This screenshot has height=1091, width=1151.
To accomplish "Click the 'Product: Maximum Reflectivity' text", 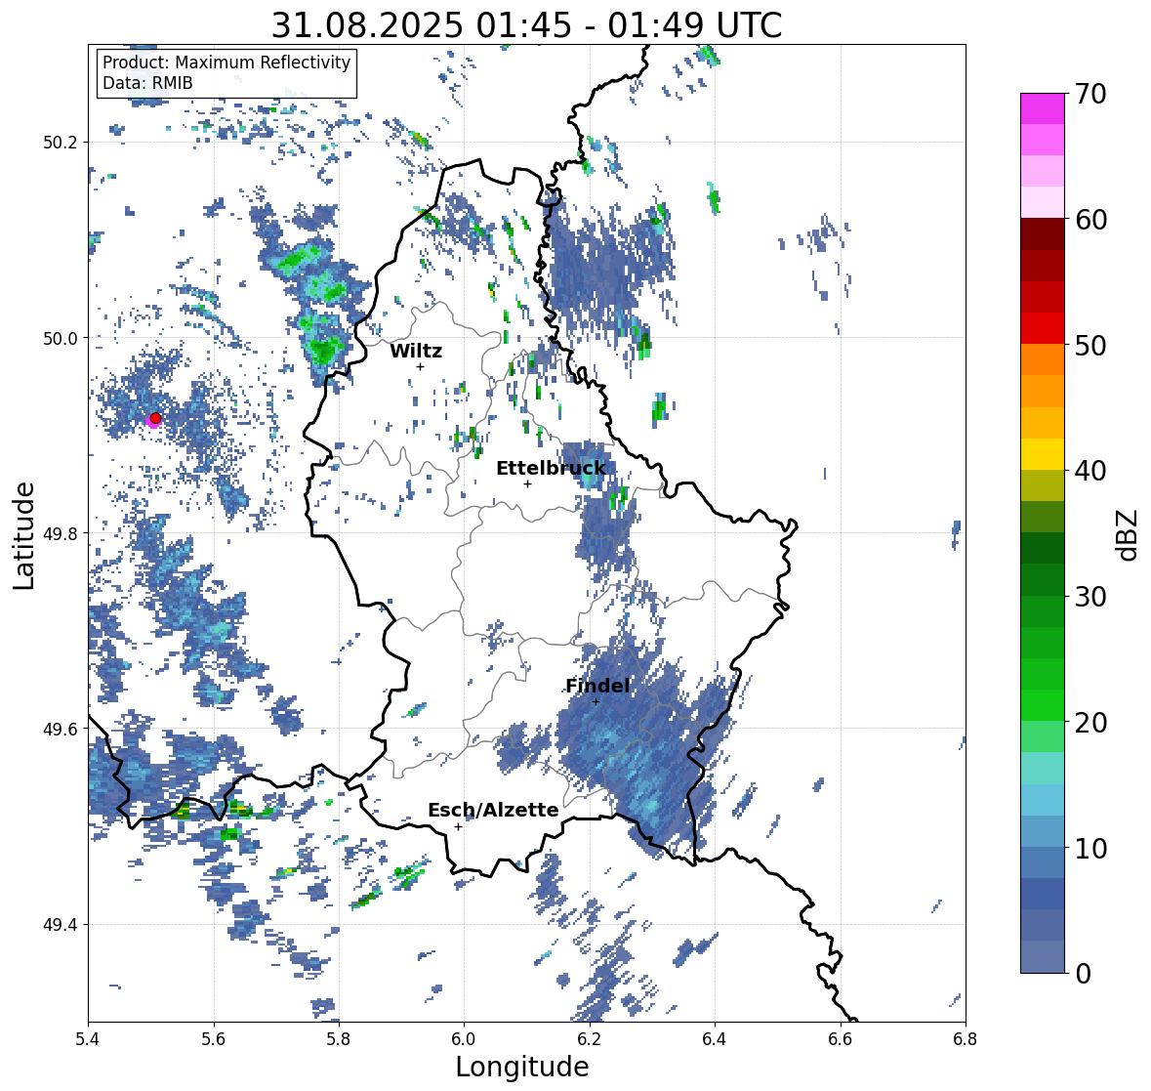I will click(x=226, y=63).
